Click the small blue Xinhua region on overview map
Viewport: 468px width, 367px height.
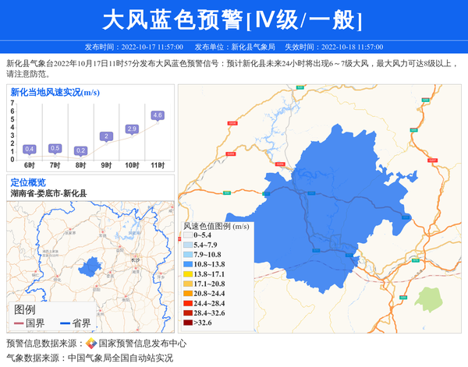[x=90, y=266]
